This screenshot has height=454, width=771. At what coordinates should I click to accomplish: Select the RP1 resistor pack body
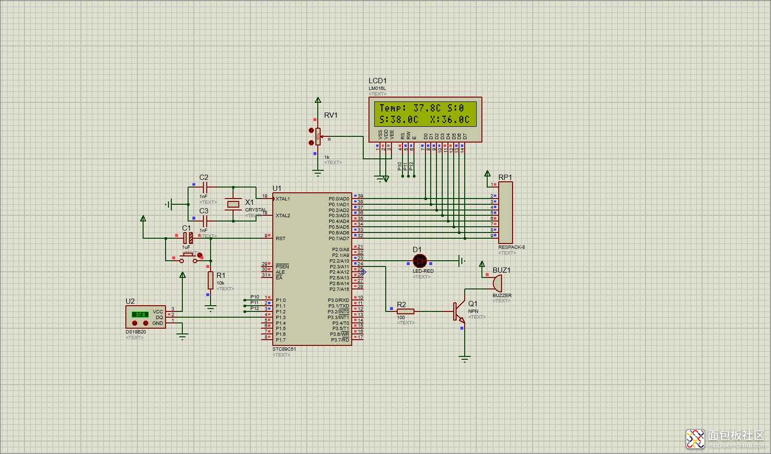coord(505,212)
